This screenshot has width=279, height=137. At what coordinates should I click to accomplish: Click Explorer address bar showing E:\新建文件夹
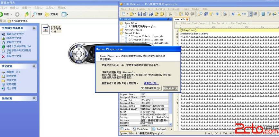[62, 21]
